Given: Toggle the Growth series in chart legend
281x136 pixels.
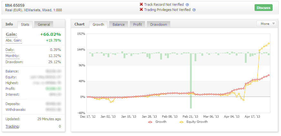Looking at the screenshot, I should tap(157, 122).
